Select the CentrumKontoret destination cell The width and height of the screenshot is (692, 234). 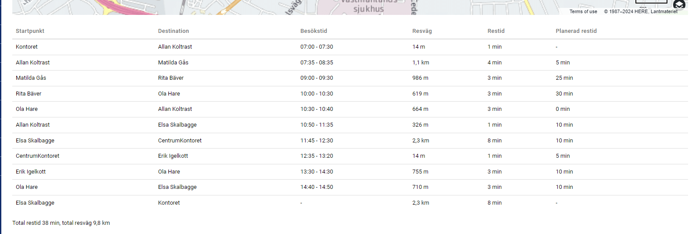(x=180, y=141)
